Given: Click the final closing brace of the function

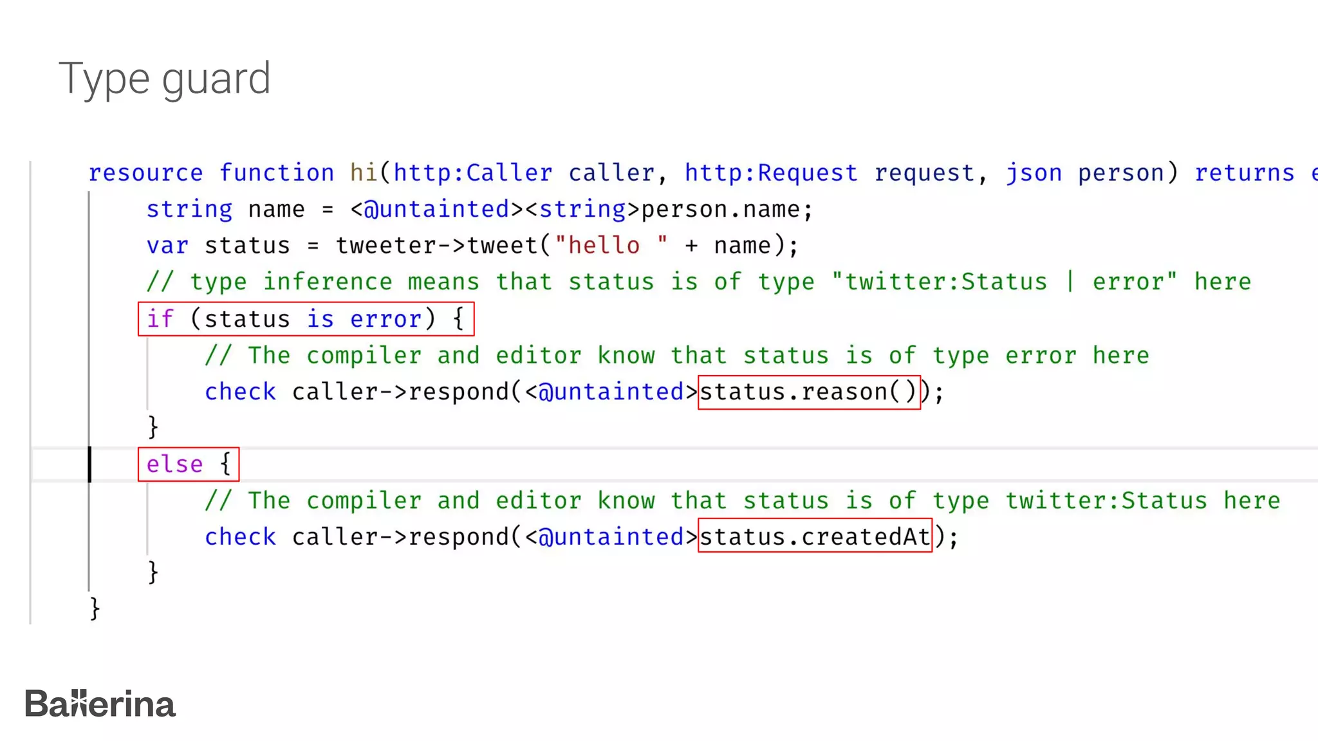Looking at the screenshot, I should click(x=95, y=608).
